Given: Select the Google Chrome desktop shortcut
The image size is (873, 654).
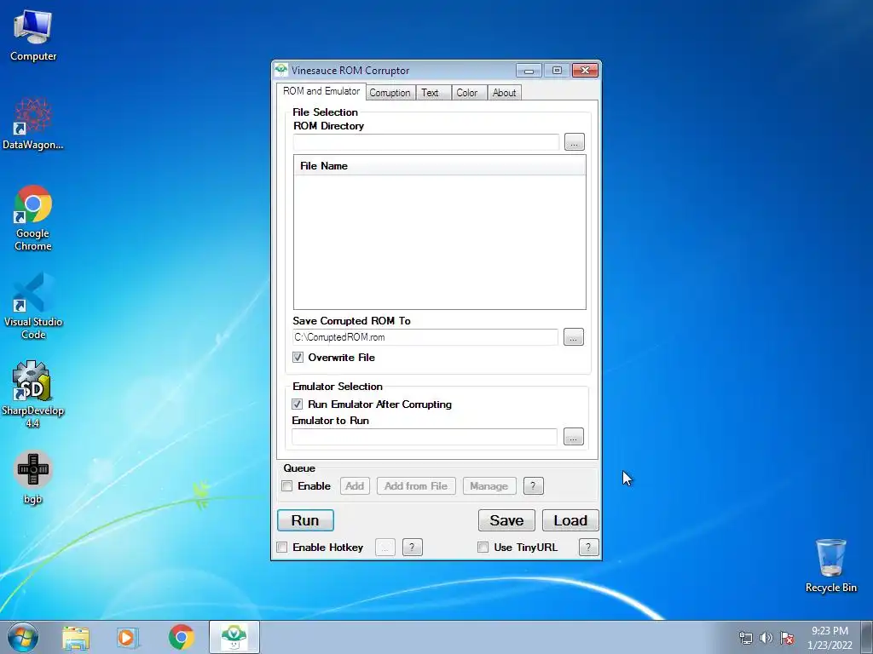Looking at the screenshot, I should coord(33,218).
